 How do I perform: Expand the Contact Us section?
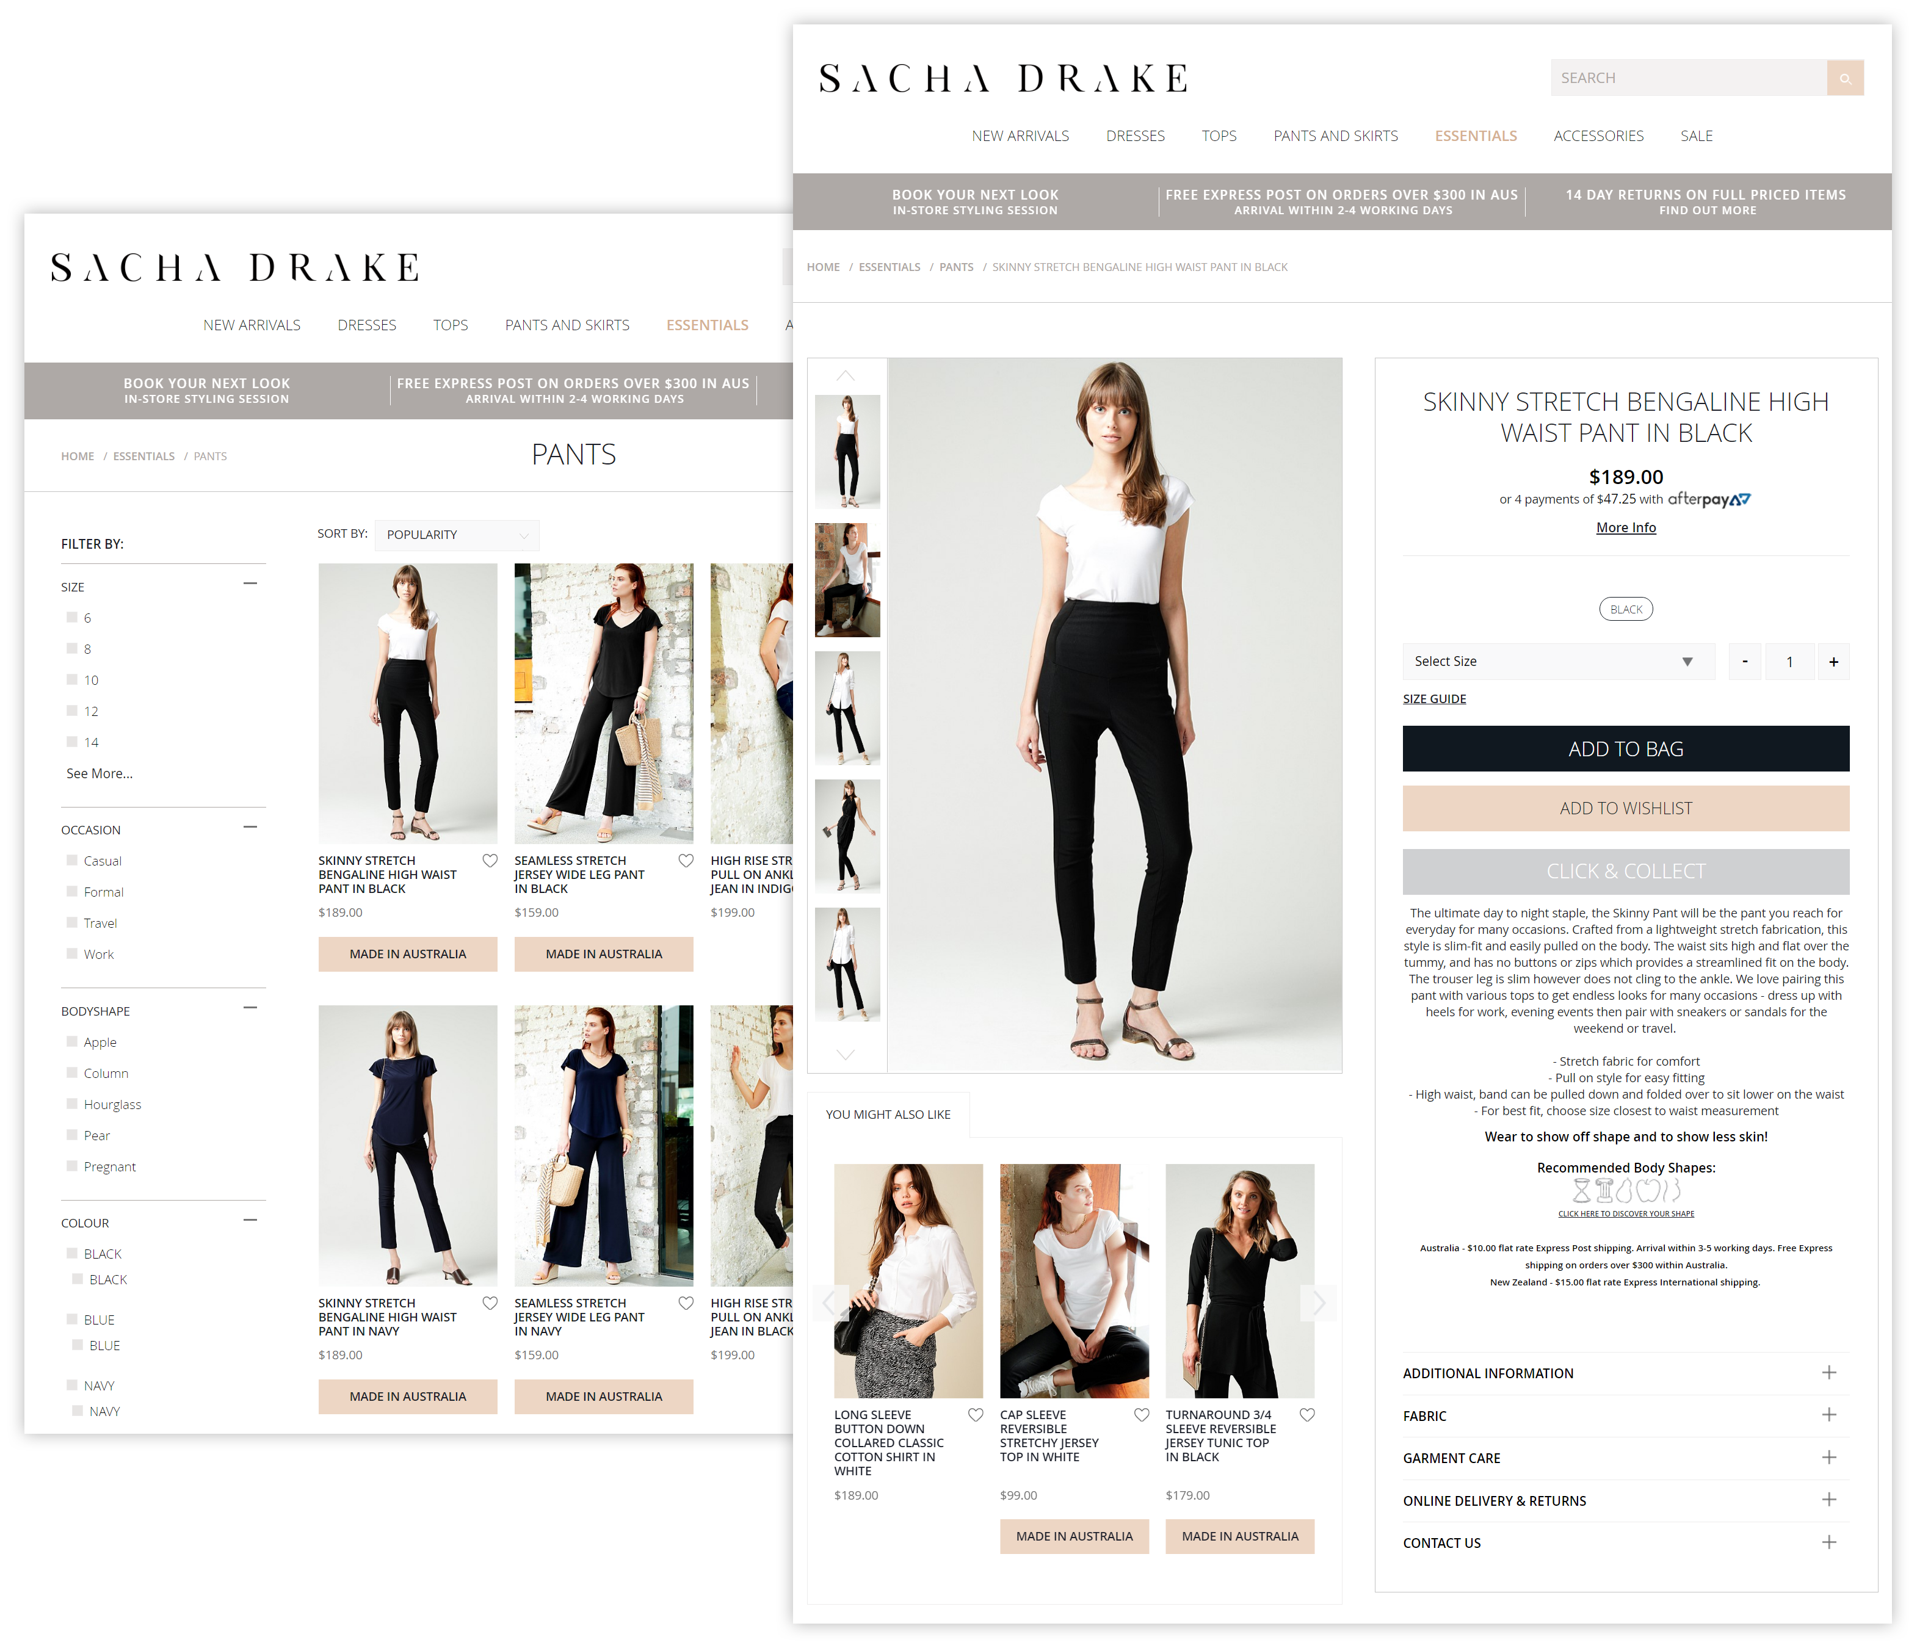coord(1626,1544)
